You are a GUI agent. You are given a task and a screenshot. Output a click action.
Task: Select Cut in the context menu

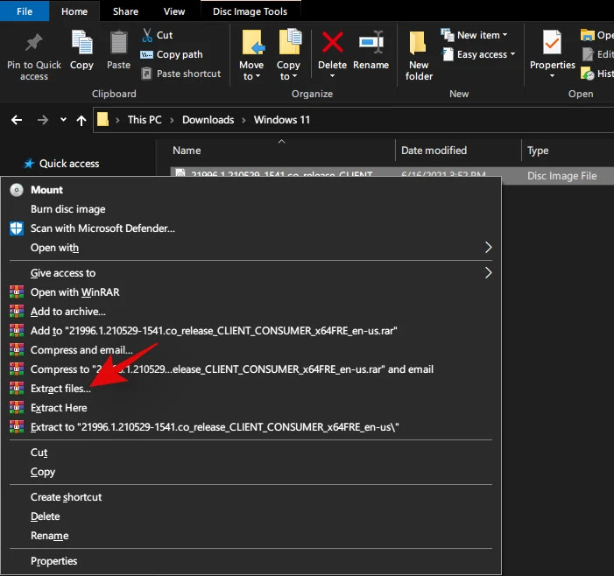point(251,453)
